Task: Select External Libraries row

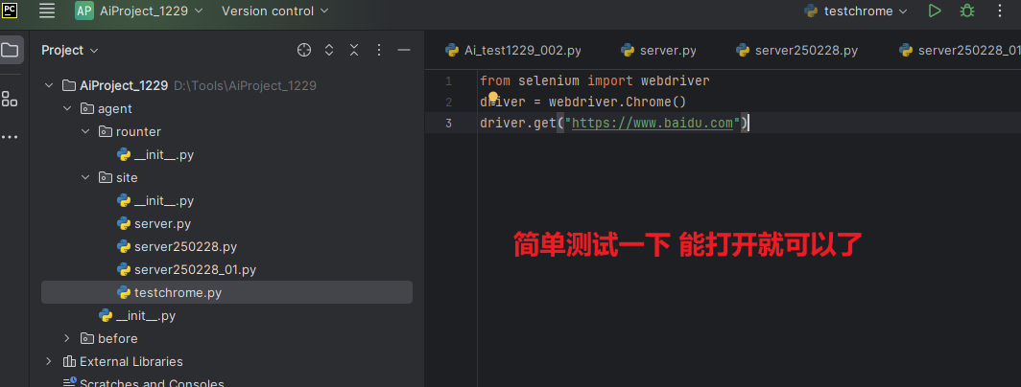Action: tap(226, 361)
